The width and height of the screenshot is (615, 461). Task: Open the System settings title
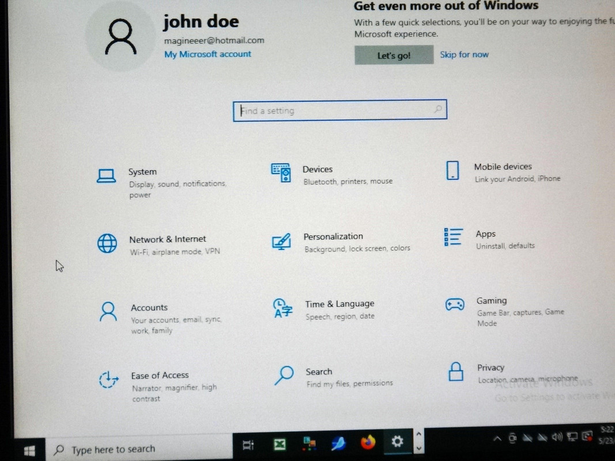click(142, 172)
